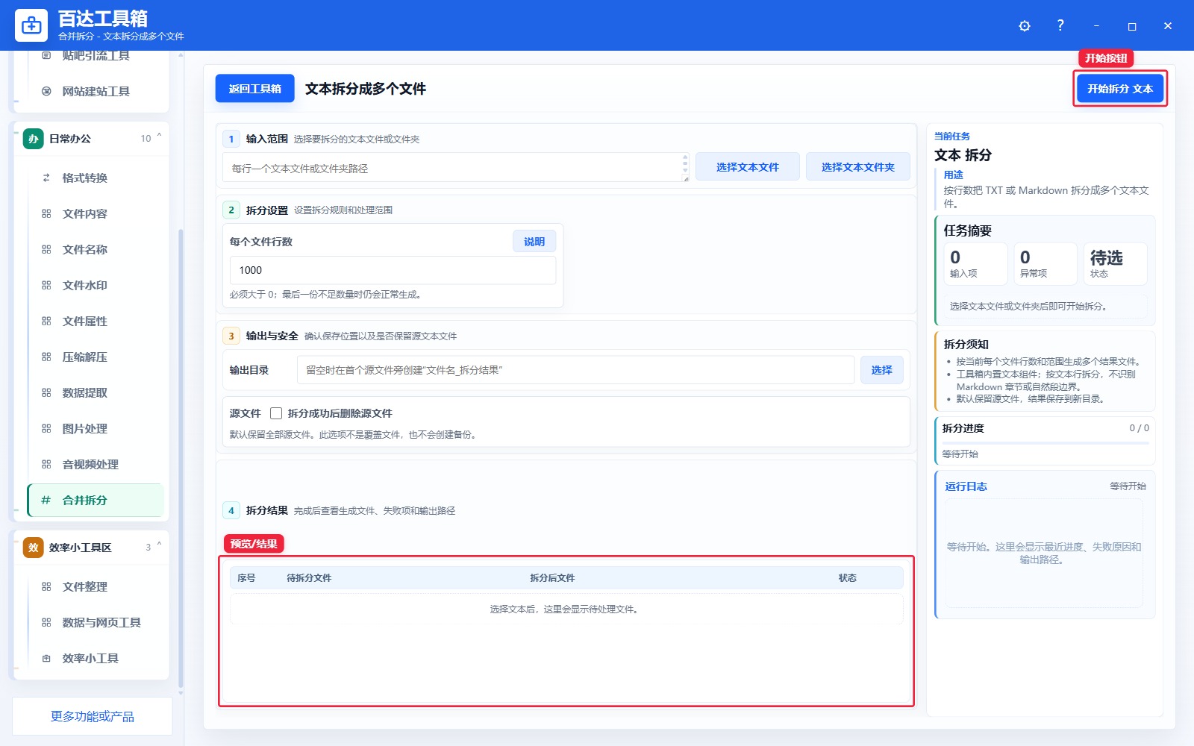The image size is (1194, 746).
Task: Open 数据与网页工具 menu item
Action: (x=96, y=622)
